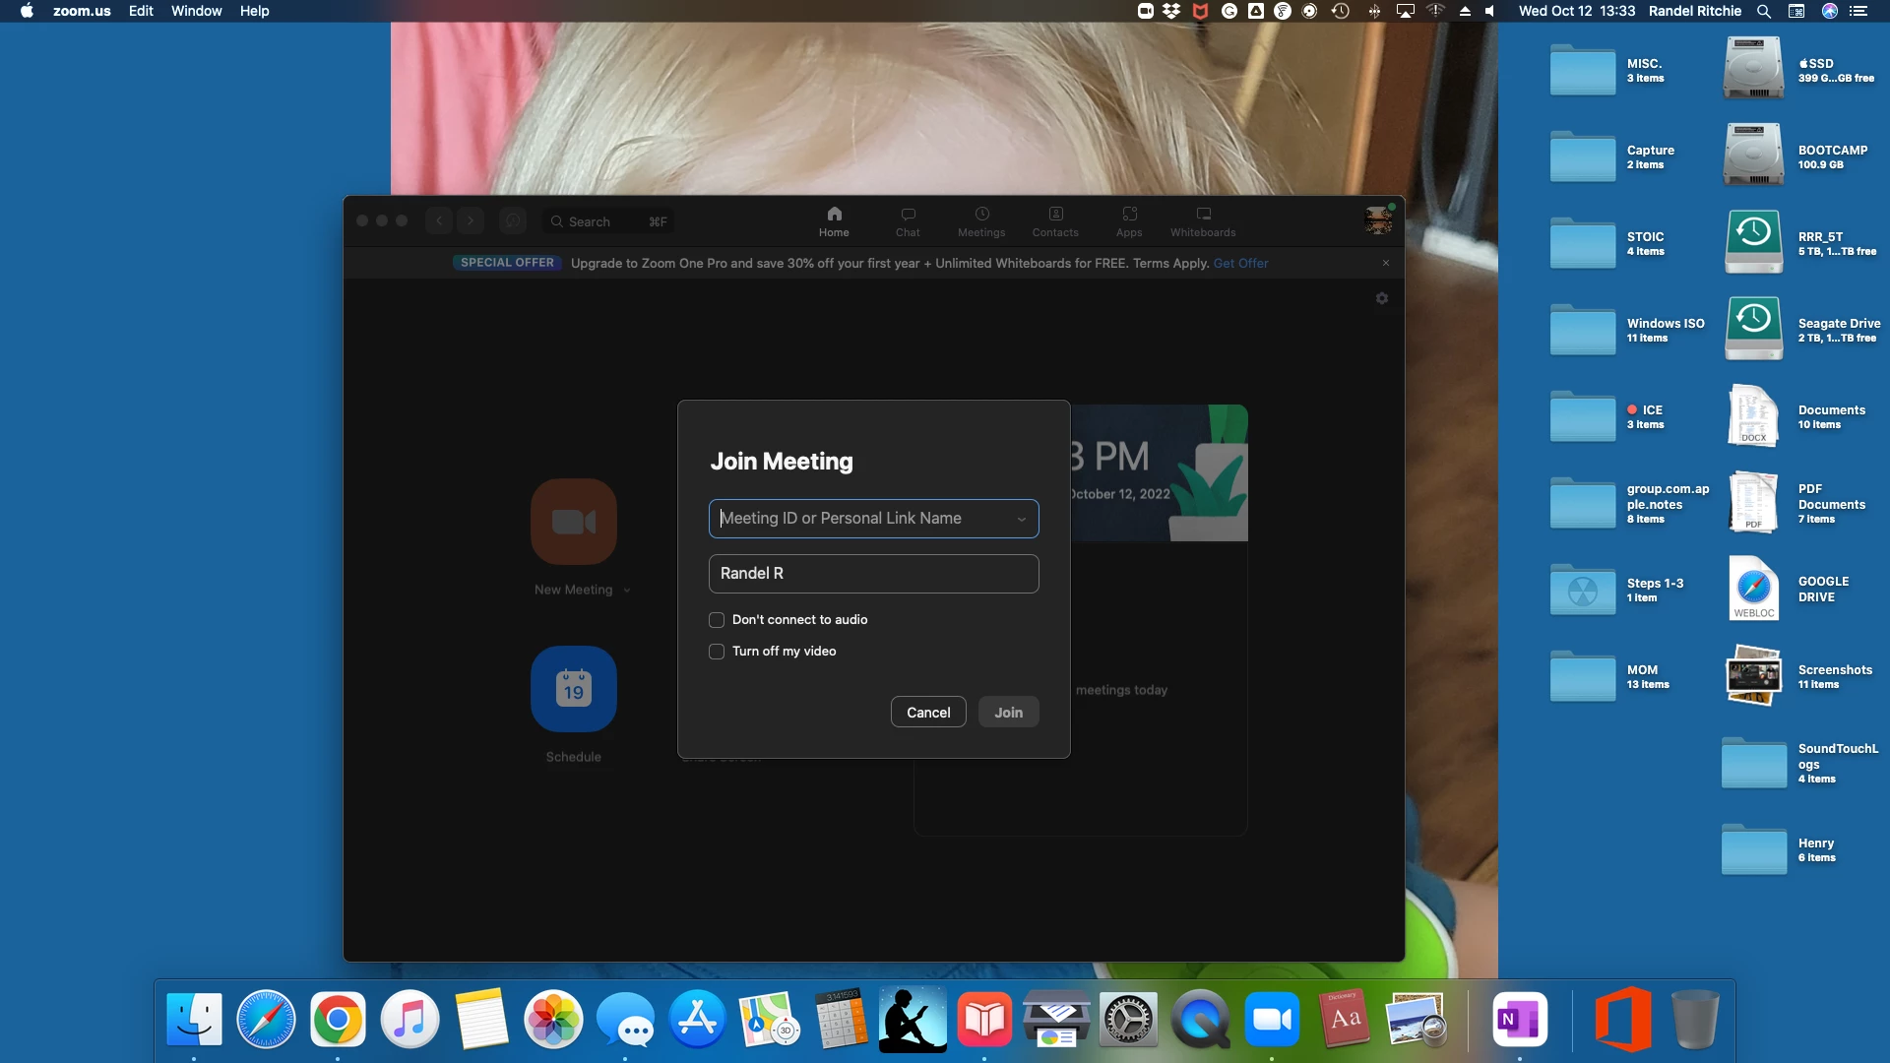Click the blue Schedule calendar icon
This screenshot has width=1890, height=1063.
[x=574, y=689]
